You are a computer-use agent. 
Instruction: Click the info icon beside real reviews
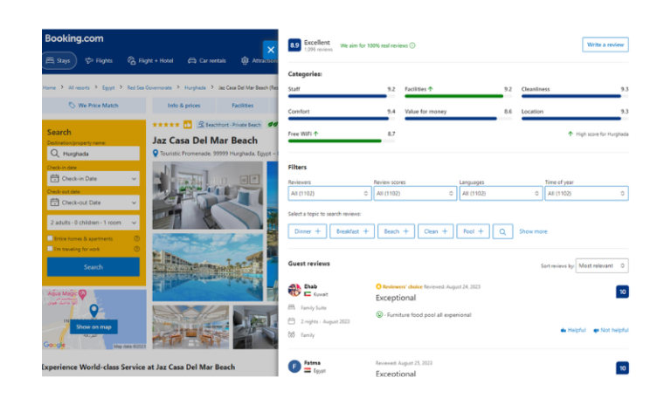click(412, 45)
